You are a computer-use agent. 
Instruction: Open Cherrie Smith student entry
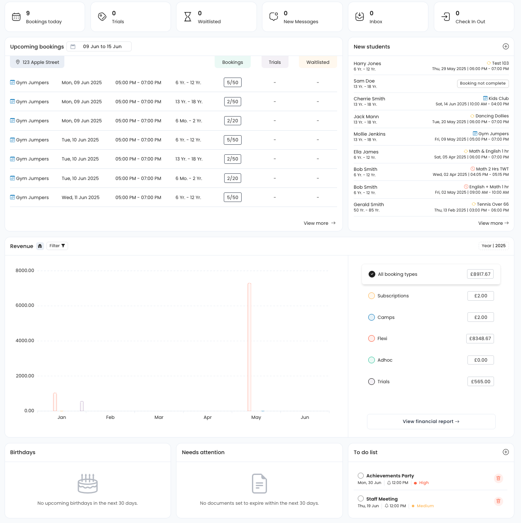[x=431, y=101]
